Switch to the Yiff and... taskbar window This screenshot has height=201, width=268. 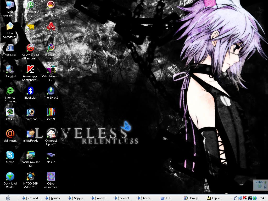point(32,198)
